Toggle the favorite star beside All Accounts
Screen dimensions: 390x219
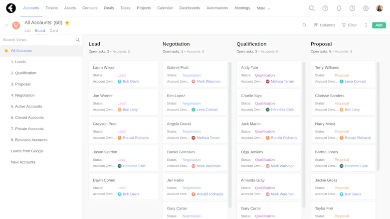(67, 23)
